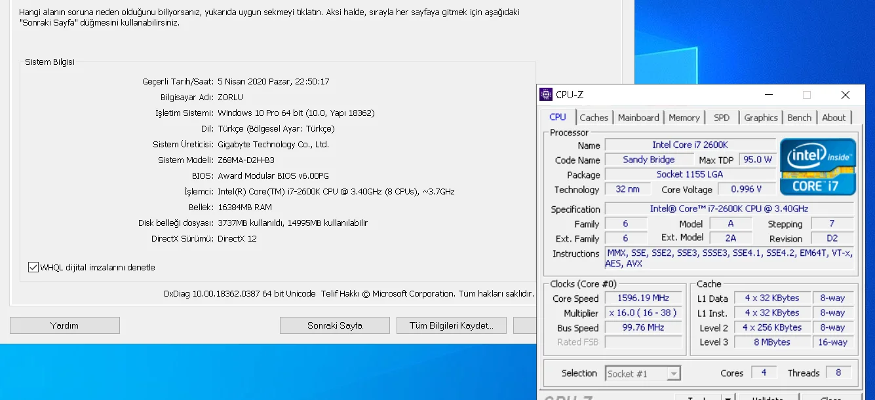Click the Level 3 8 MBytes value
This screenshot has width=875, height=400.
[772, 342]
